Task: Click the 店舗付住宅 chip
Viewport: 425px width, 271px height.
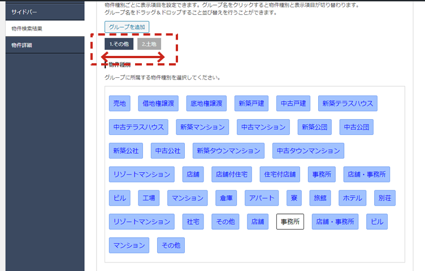Action: coord(232,174)
